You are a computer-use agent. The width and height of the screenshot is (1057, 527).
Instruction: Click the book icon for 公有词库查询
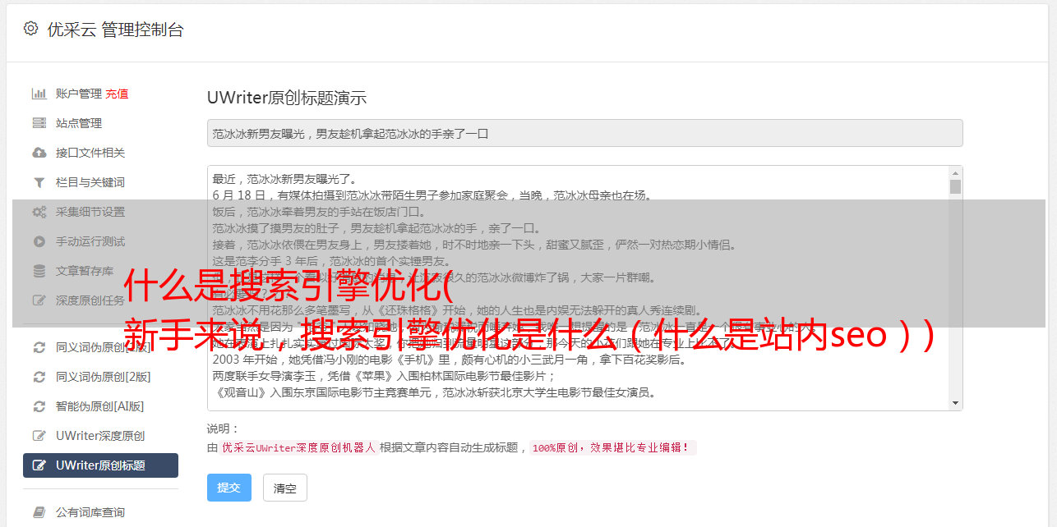point(39,512)
